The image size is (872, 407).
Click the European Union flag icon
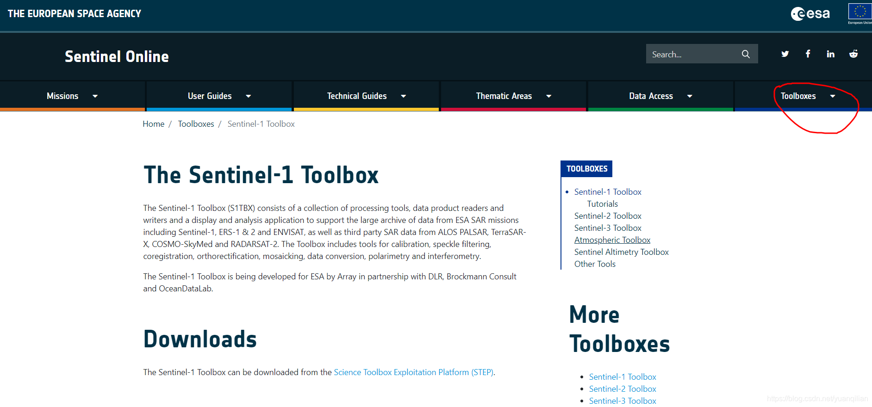tap(860, 13)
